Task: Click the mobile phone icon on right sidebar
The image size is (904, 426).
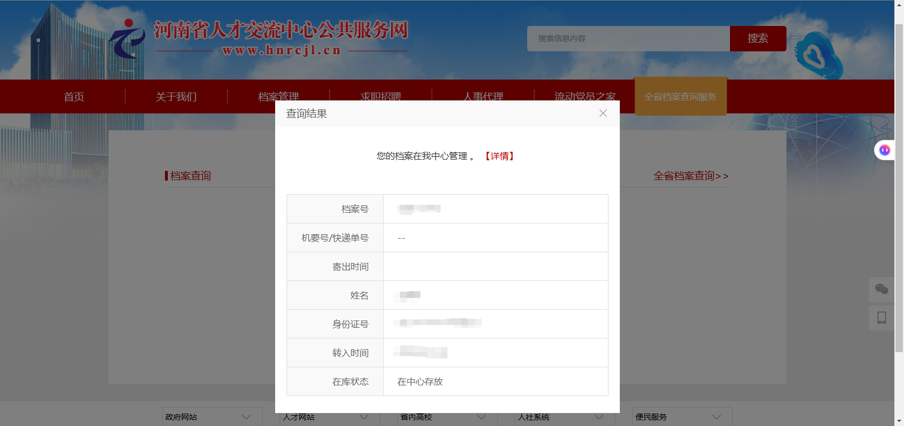Action: click(881, 318)
